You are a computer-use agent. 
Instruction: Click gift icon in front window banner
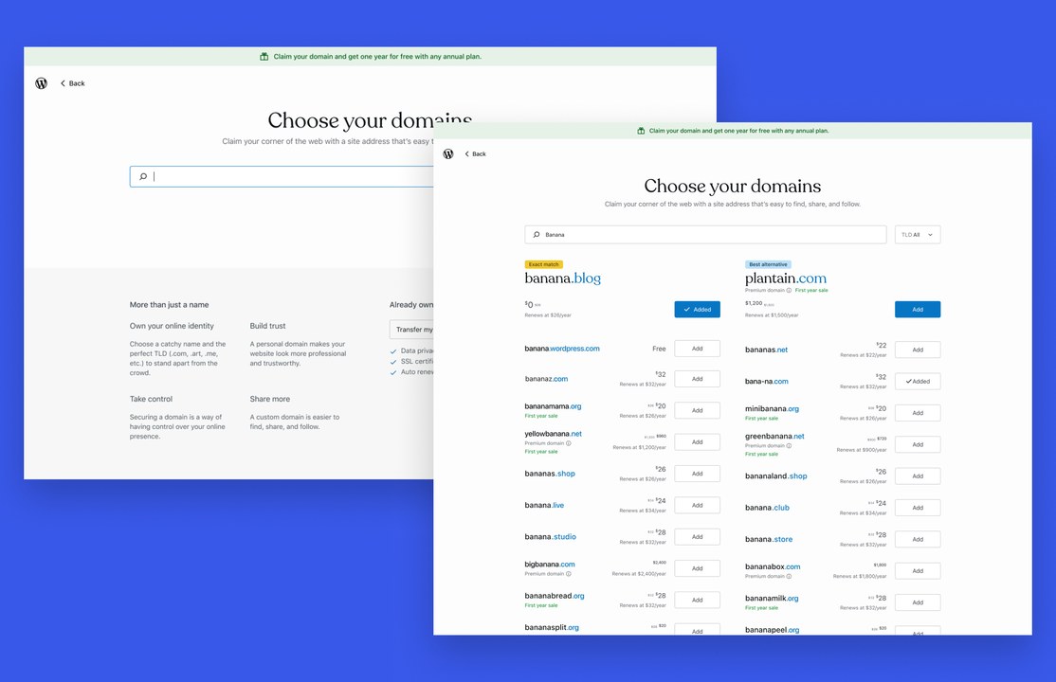(641, 131)
